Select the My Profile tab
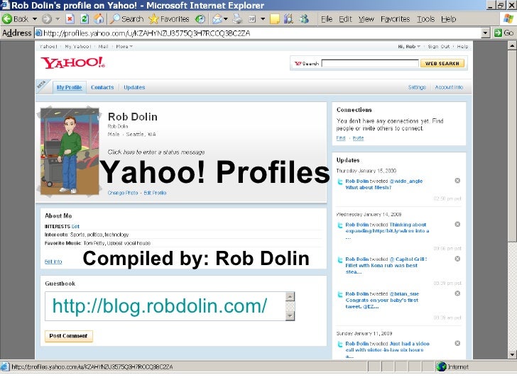517x387 pixels. point(70,87)
